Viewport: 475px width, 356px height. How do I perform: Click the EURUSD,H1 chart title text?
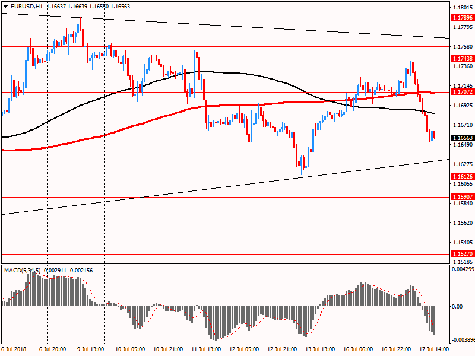point(27,7)
